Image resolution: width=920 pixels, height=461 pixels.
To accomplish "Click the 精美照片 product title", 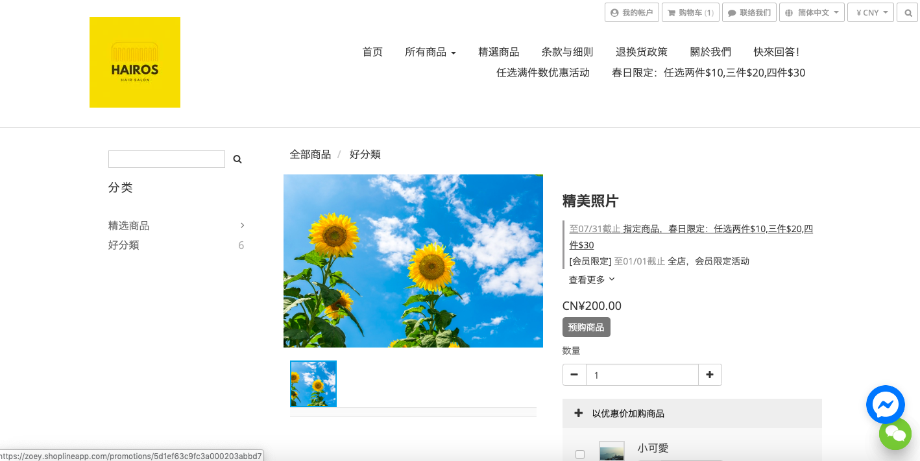I will 590,201.
